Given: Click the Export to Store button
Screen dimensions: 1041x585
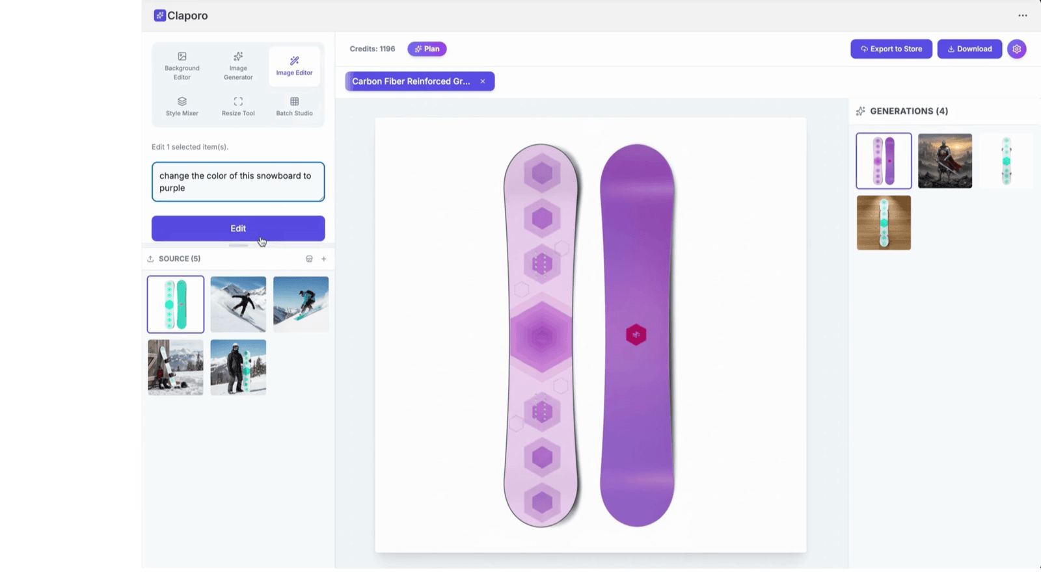Looking at the screenshot, I should [x=891, y=49].
